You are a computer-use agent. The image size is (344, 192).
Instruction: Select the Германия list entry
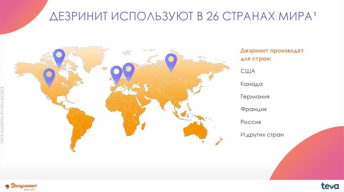[x=255, y=97]
